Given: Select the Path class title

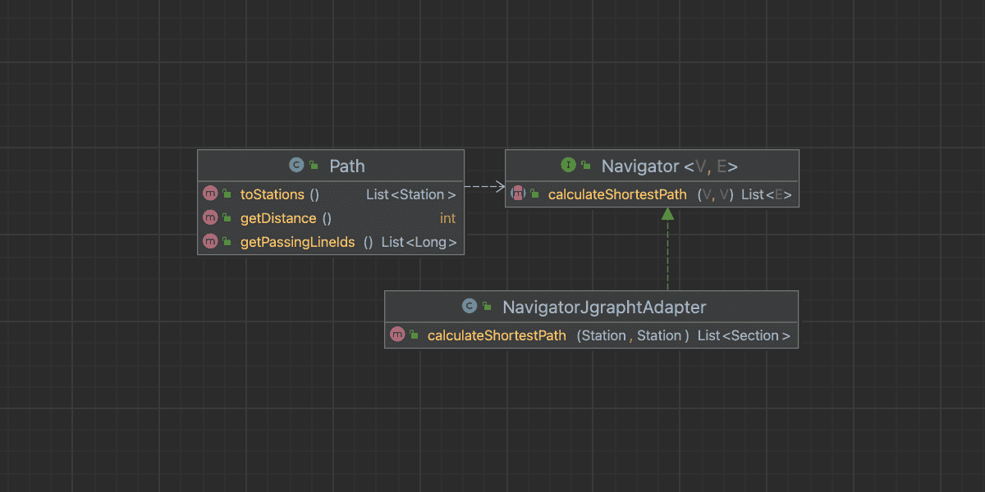Looking at the screenshot, I should [x=346, y=166].
